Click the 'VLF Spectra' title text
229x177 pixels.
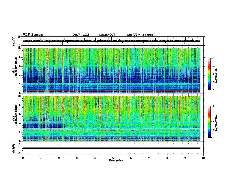pyautogui.click(x=33, y=35)
